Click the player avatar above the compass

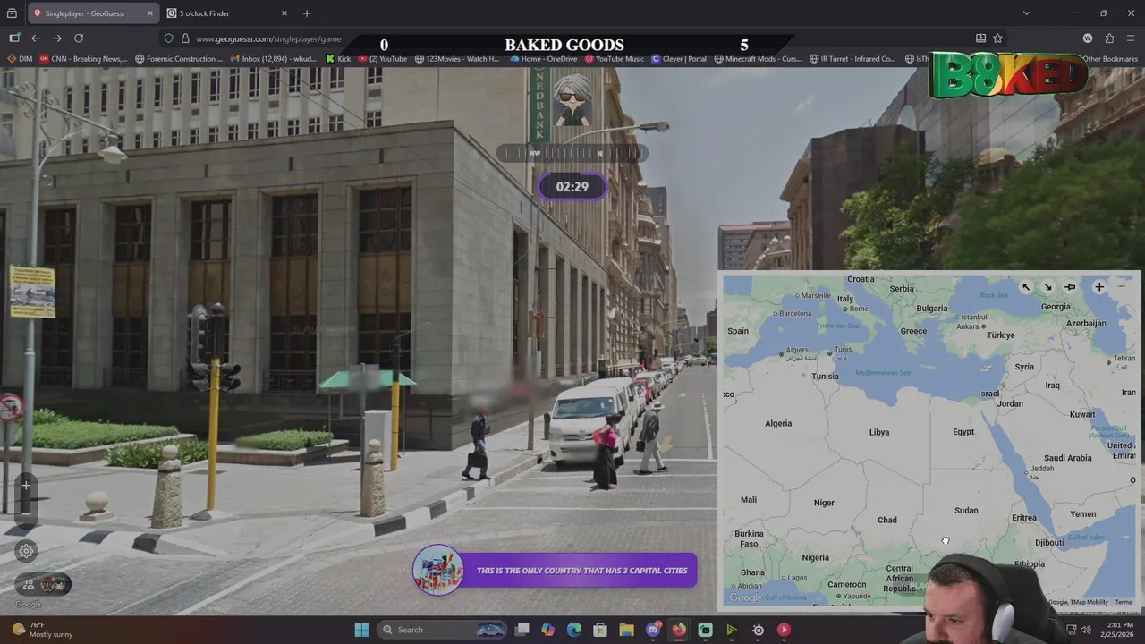[572, 100]
